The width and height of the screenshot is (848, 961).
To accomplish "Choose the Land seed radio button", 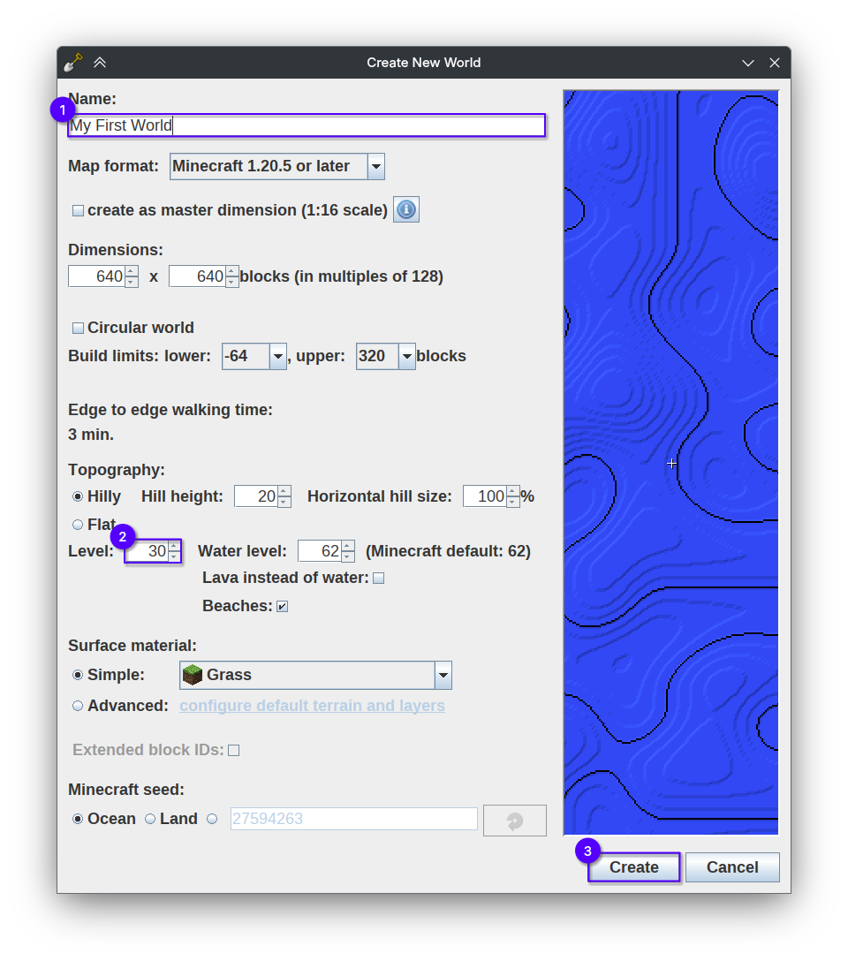I will point(150,819).
